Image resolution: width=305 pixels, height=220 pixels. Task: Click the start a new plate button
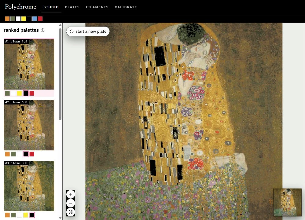point(88,31)
